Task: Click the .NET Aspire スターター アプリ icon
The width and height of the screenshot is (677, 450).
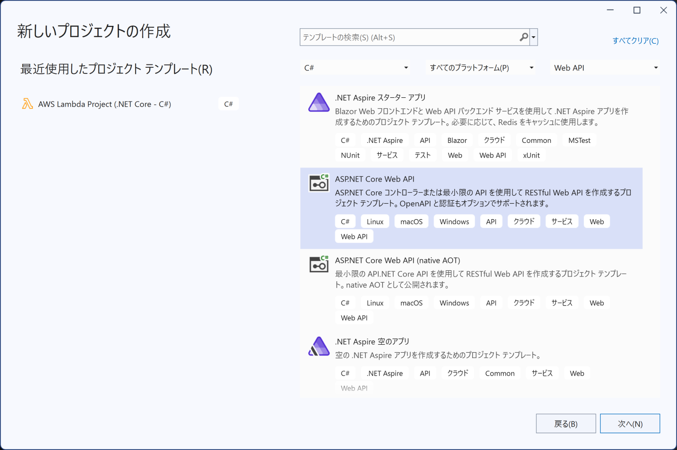Action: pyautogui.click(x=319, y=103)
